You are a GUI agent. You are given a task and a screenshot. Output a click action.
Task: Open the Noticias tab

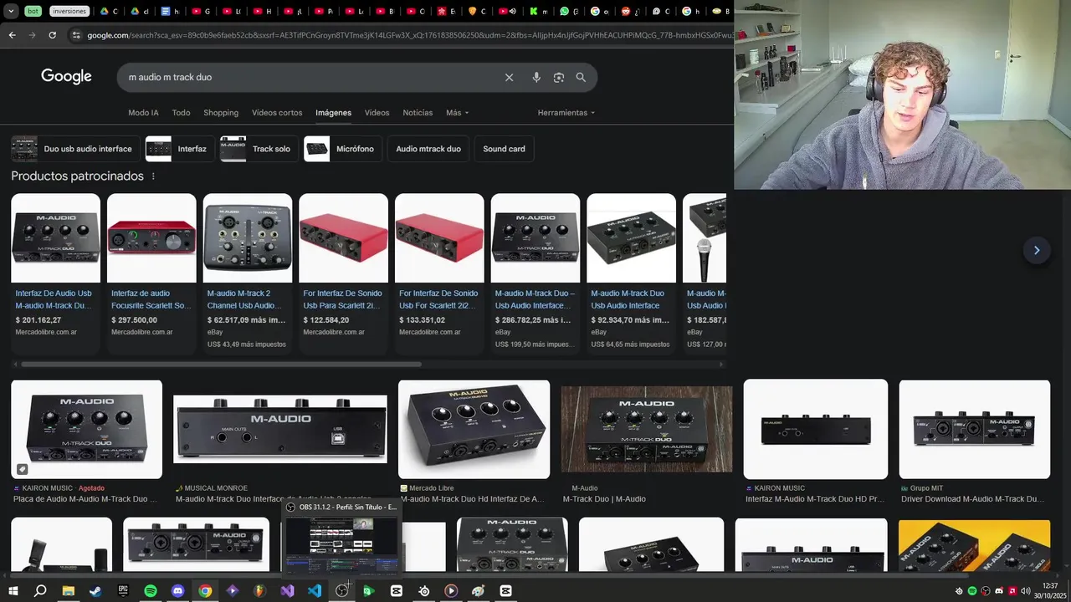click(x=418, y=112)
